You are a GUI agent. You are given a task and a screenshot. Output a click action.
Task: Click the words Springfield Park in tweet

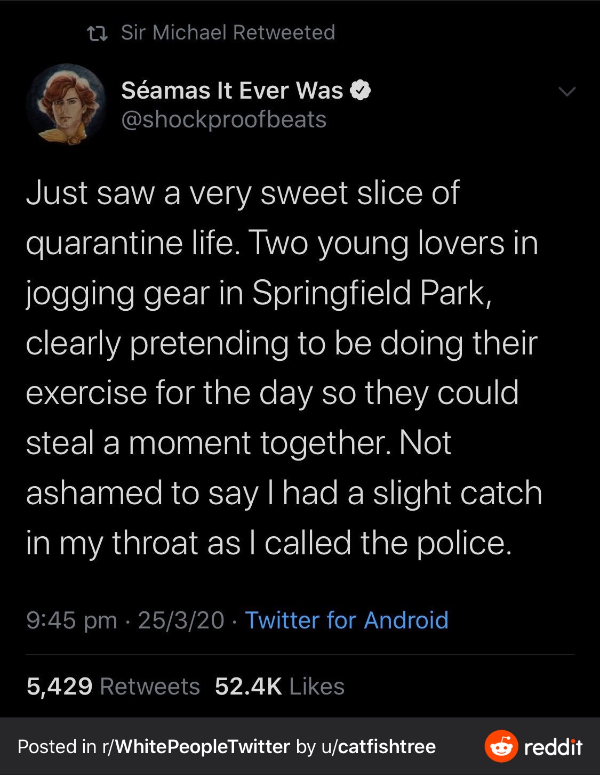point(368,293)
